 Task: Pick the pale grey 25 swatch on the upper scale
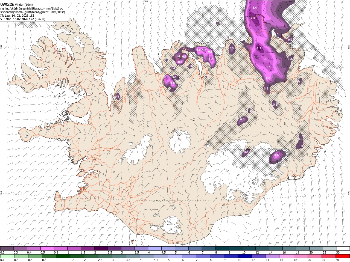(x=329, y=248)
